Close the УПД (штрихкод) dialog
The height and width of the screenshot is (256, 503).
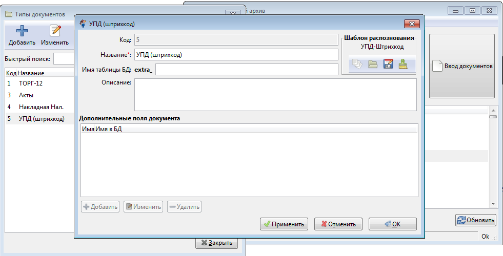coord(412,24)
